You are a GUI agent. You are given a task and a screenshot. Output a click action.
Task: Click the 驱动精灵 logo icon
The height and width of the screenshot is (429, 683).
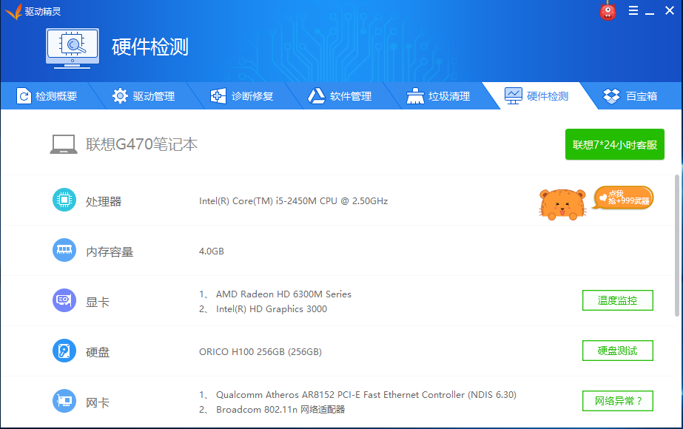13,11
